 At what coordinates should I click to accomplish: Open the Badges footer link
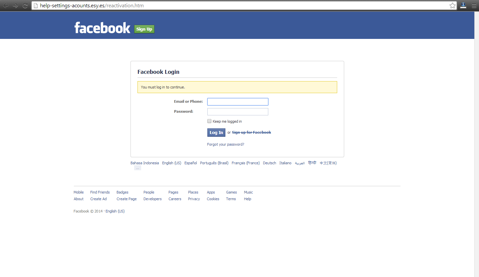tap(122, 192)
